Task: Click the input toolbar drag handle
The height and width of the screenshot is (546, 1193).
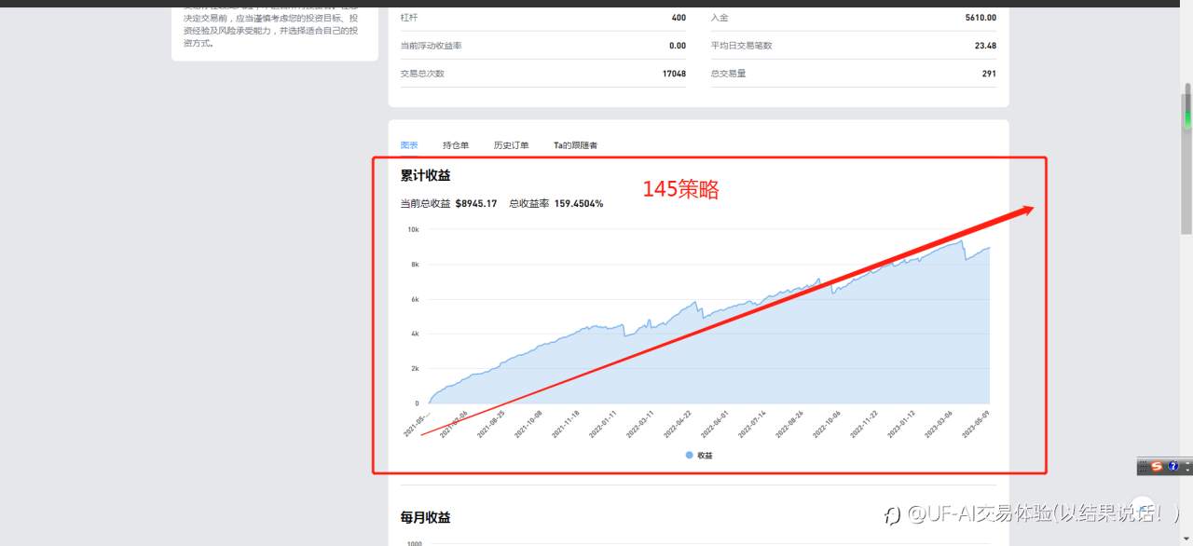Action: (x=1143, y=466)
